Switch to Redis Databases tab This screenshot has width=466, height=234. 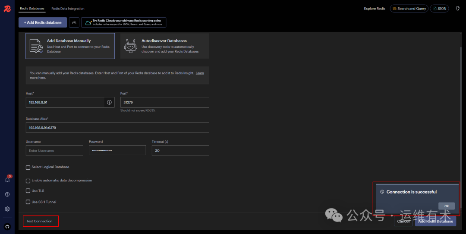[x=32, y=8]
